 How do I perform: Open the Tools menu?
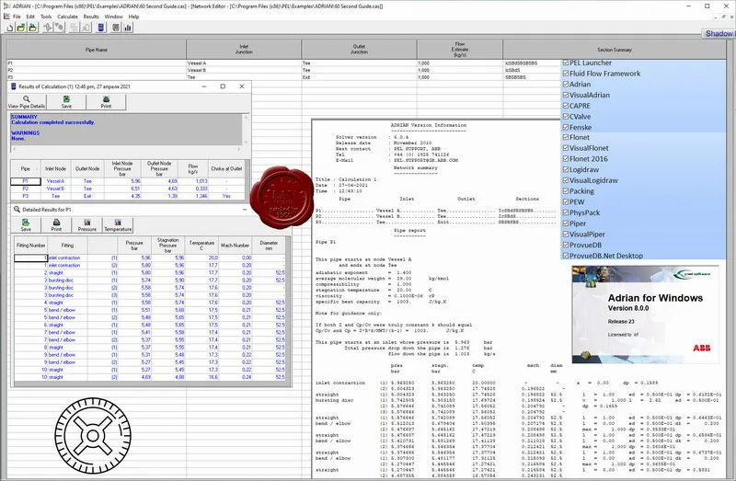click(46, 17)
